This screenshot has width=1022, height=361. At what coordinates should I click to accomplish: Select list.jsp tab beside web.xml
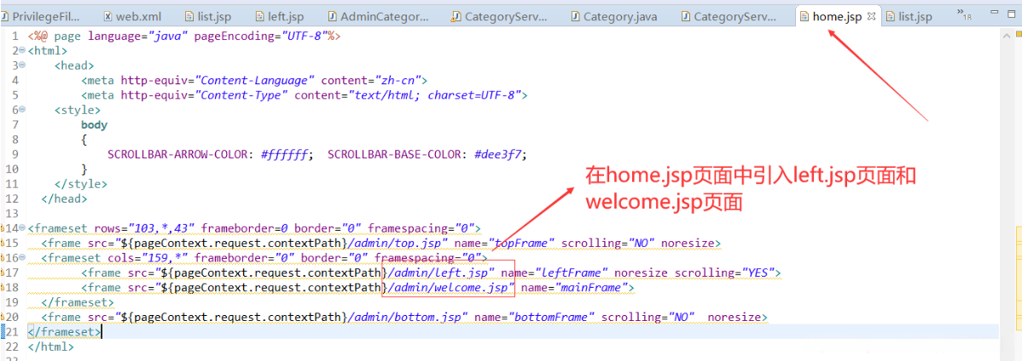pyautogui.click(x=208, y=17)
